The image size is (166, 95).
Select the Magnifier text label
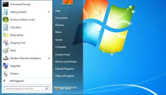[15, 66]
